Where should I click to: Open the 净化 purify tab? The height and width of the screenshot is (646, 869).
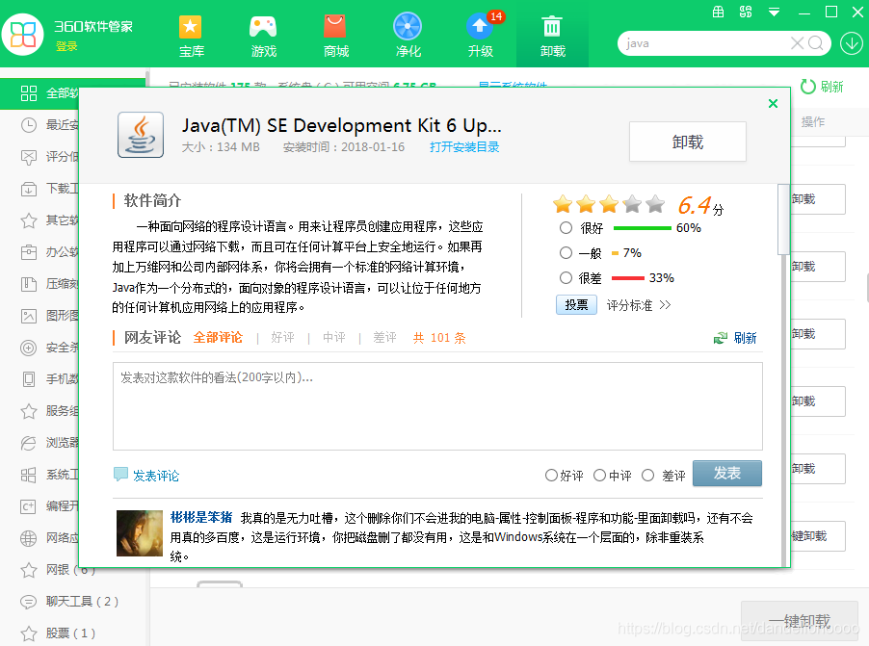(x=408, y=36)
